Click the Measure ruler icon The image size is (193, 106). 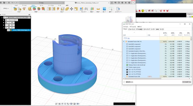click(98, 9)
